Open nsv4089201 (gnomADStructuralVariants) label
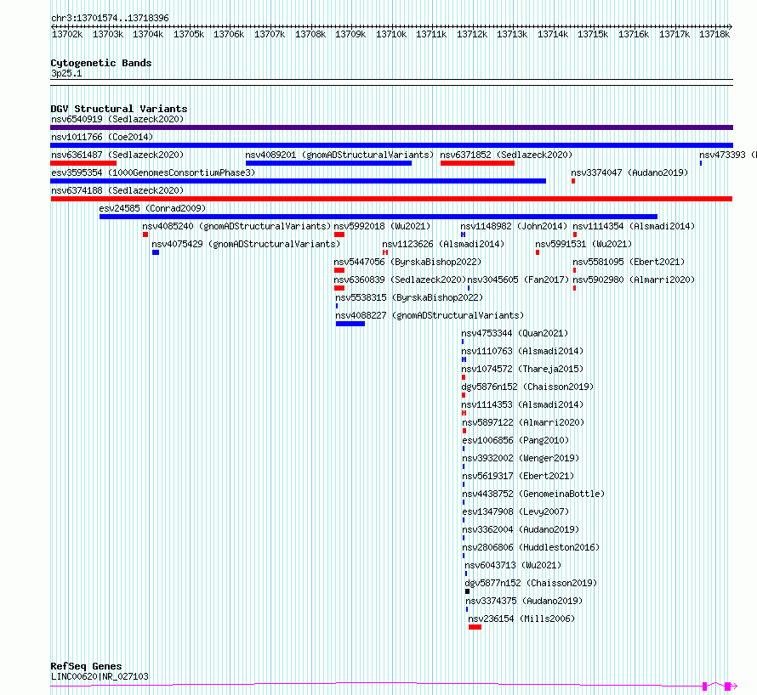 pos(339,155)
